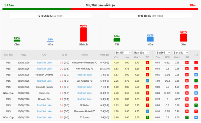Select the Tỷ lệ tài xỉu tab

(x=150, y=16)
